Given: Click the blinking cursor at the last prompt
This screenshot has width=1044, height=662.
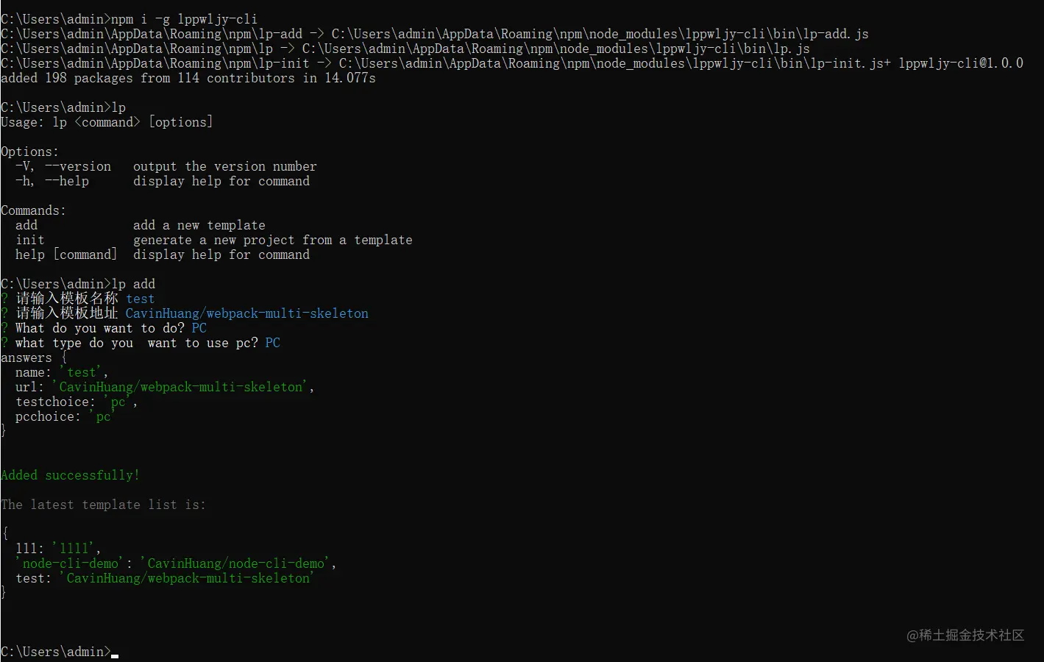Looking at the screenshot, I should point(115,655).
